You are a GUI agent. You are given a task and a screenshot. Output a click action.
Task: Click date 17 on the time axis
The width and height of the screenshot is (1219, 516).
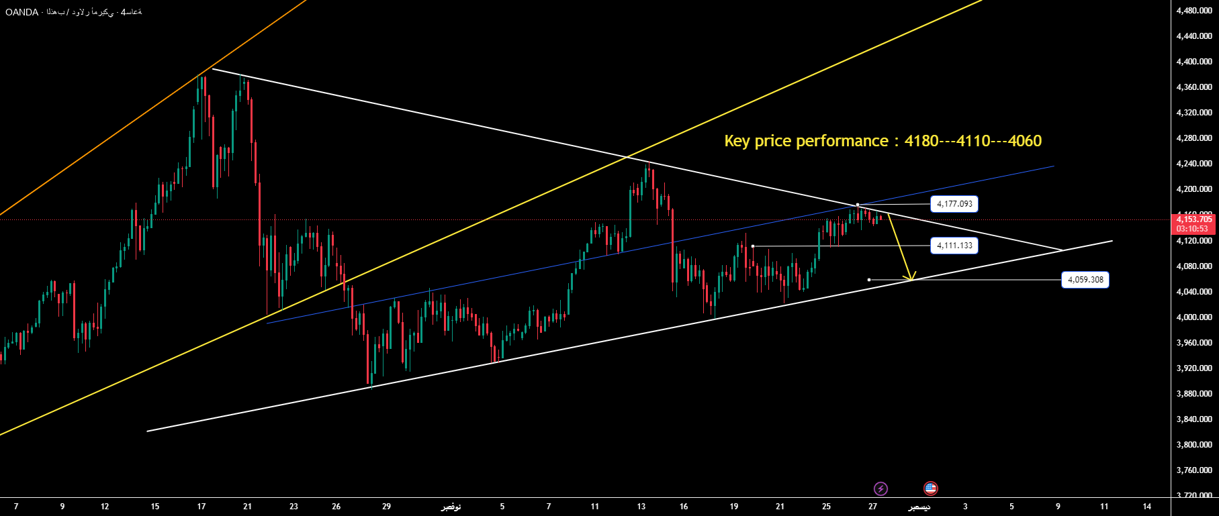pyautogui.click(x=201, y=507)
